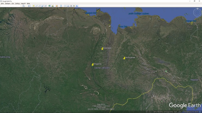Click the Add Image Overlay icon

(43, 6)
